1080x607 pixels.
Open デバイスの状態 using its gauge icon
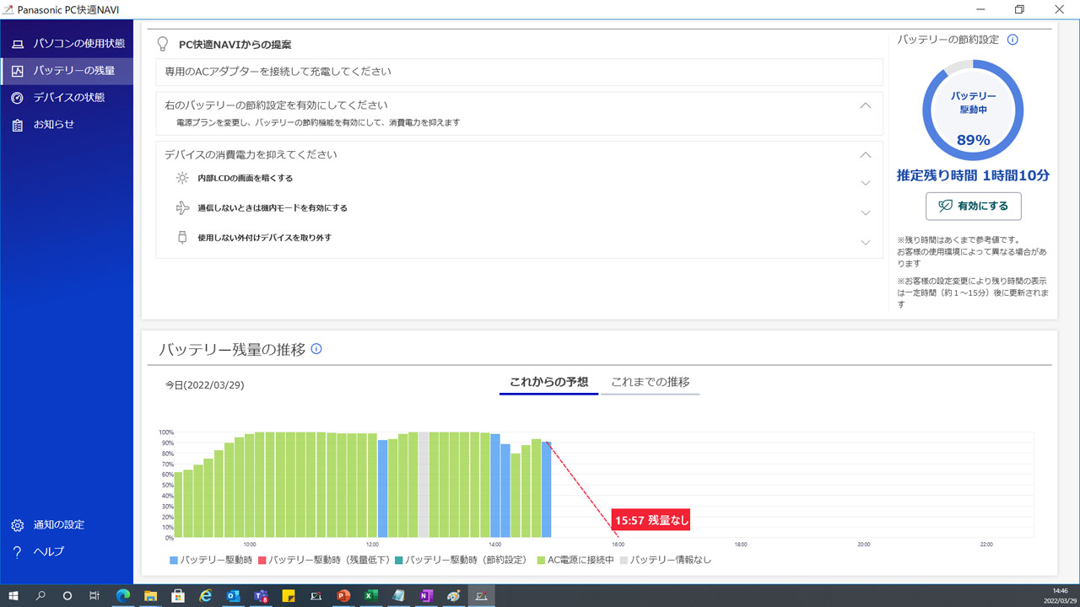(x=17, y=97)
